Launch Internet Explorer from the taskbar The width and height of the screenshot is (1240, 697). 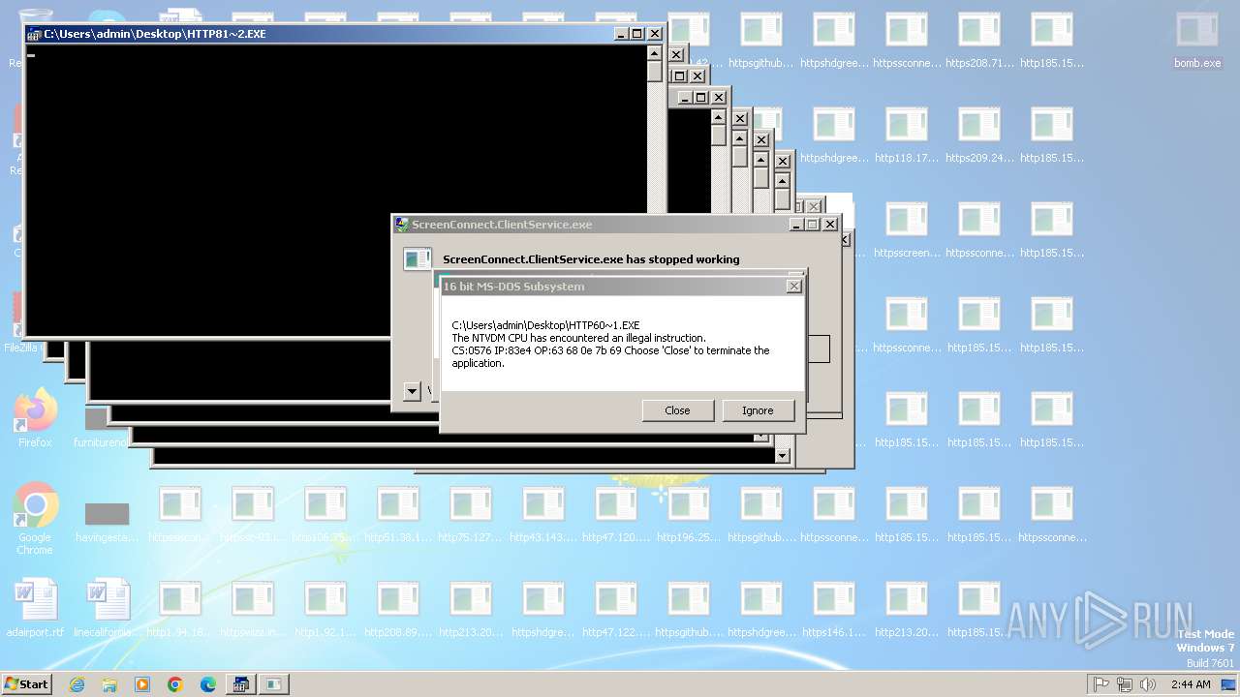(x=77, y=684)
